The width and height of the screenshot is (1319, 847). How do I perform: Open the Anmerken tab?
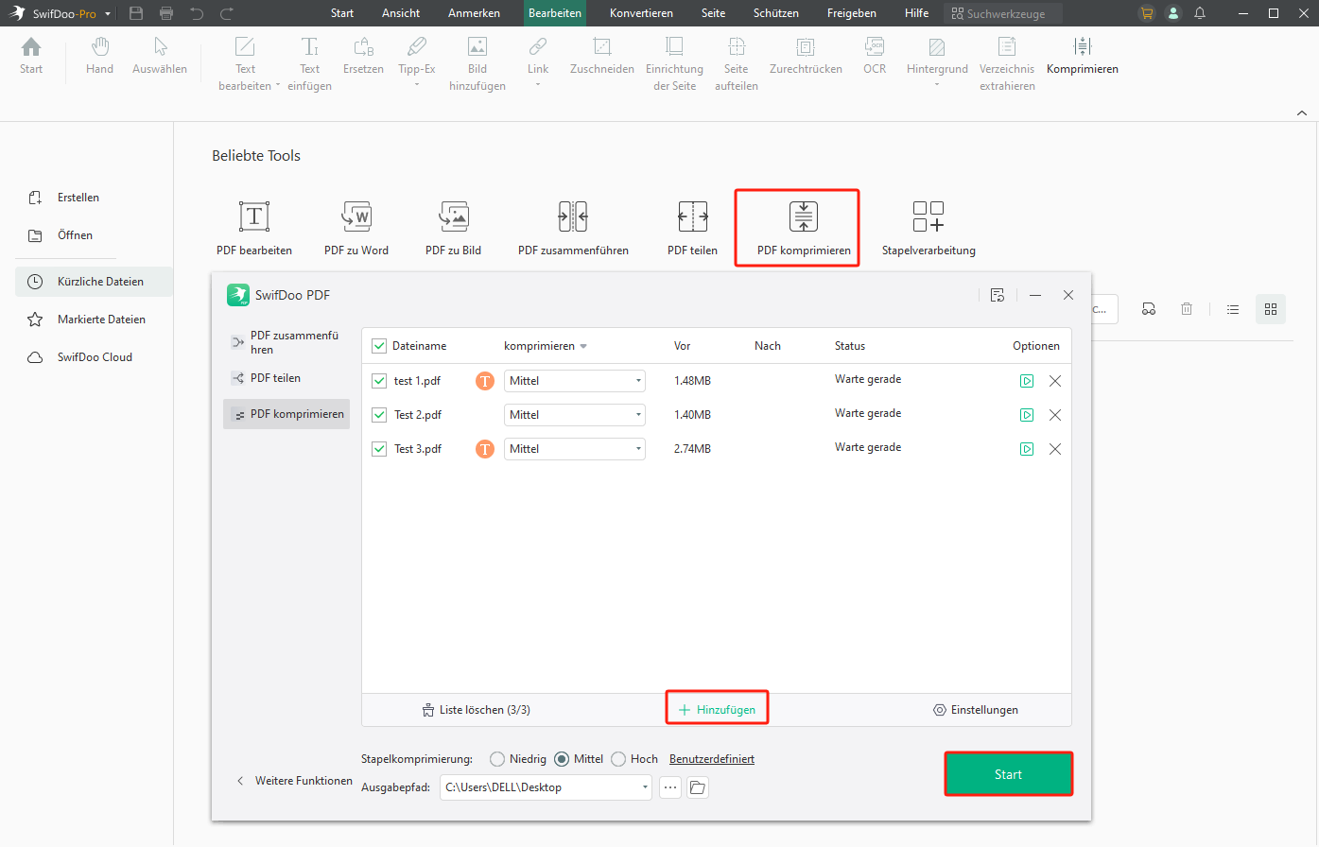click(x=474, y=13)
